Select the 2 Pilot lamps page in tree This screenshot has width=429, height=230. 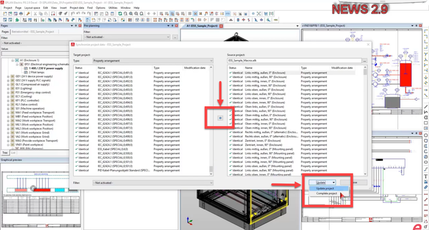point(37,72)
